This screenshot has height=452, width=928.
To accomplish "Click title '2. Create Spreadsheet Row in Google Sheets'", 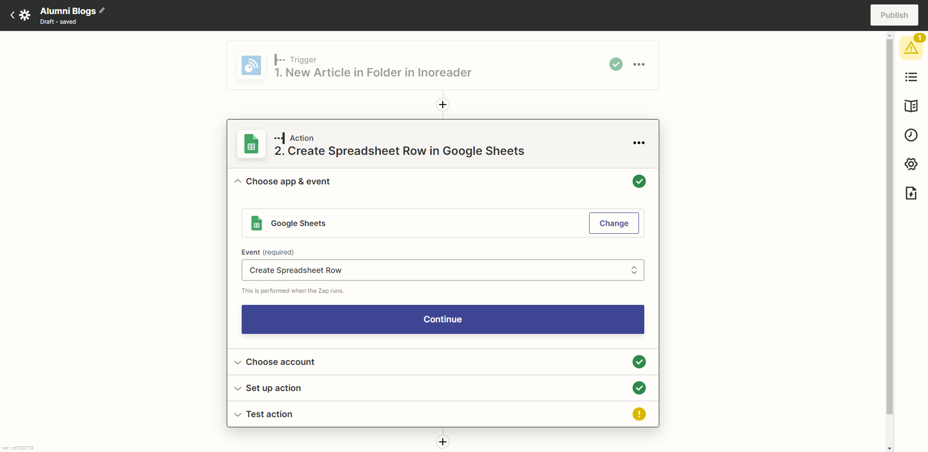I will click(399, 151).
